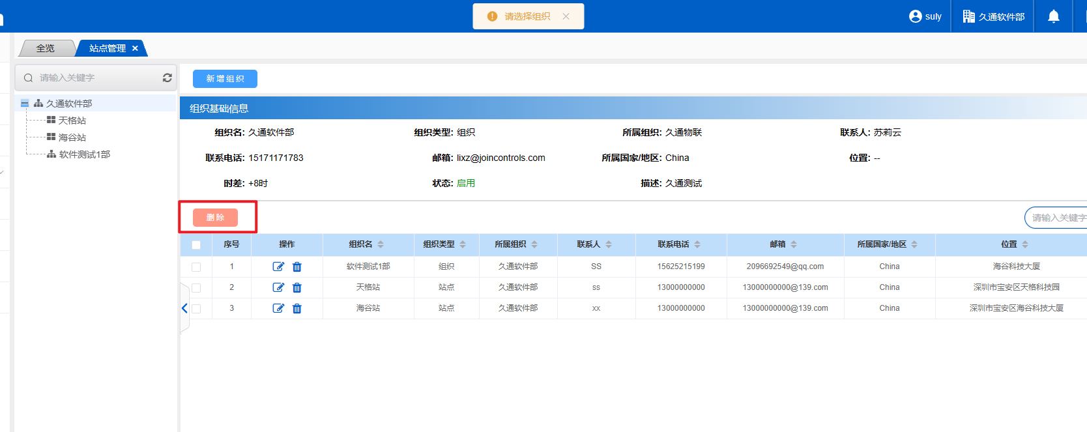Click email value lixz@joincontrols.com
1087x432 pixels.
pyautogui.click(x=500, y=158)
